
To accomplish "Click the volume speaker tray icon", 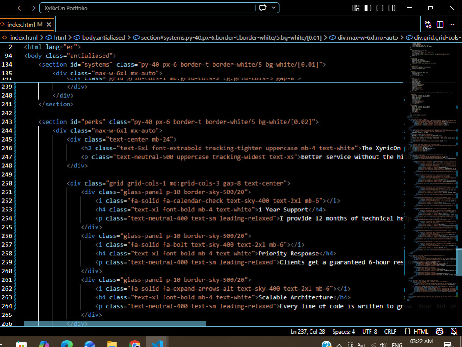I will [x=383, y=345].
